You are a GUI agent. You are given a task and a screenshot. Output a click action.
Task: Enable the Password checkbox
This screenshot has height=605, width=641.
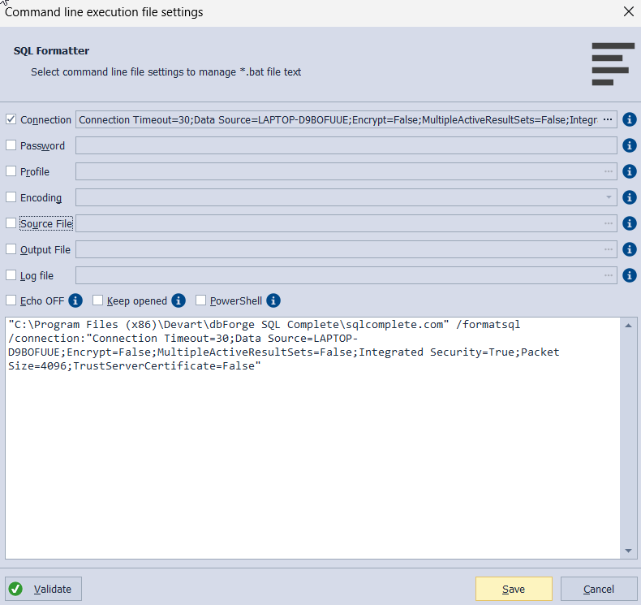click(x=11, y=145)
